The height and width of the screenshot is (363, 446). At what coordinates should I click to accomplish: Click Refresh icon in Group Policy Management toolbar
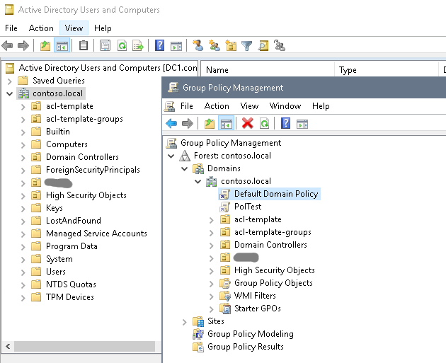pyautogui.click(x=265, y=123)
